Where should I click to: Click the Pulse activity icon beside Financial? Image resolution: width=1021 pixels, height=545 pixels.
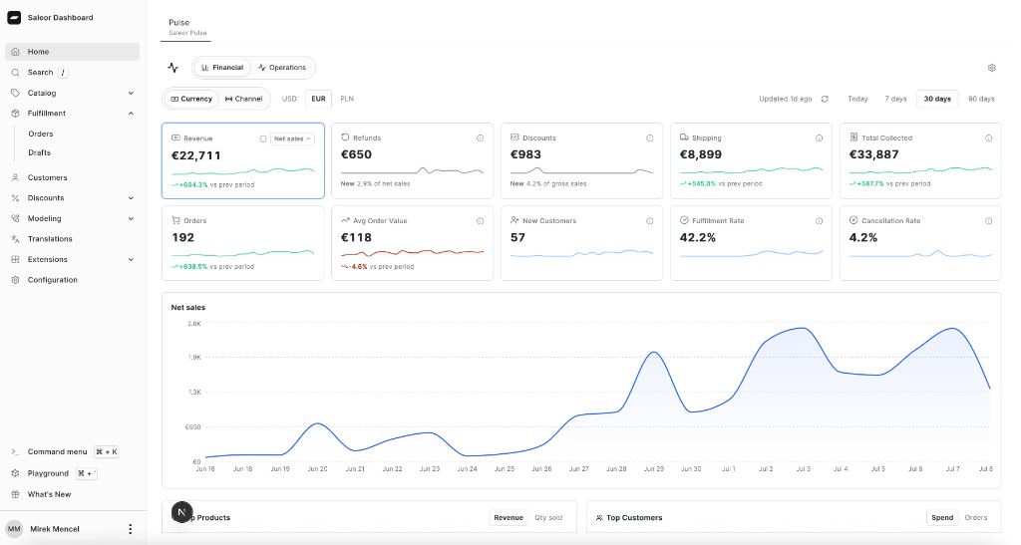click(x=173, y=68)
